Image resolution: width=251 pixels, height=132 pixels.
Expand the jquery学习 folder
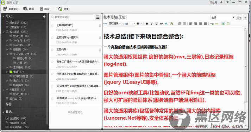coord(7,45)
